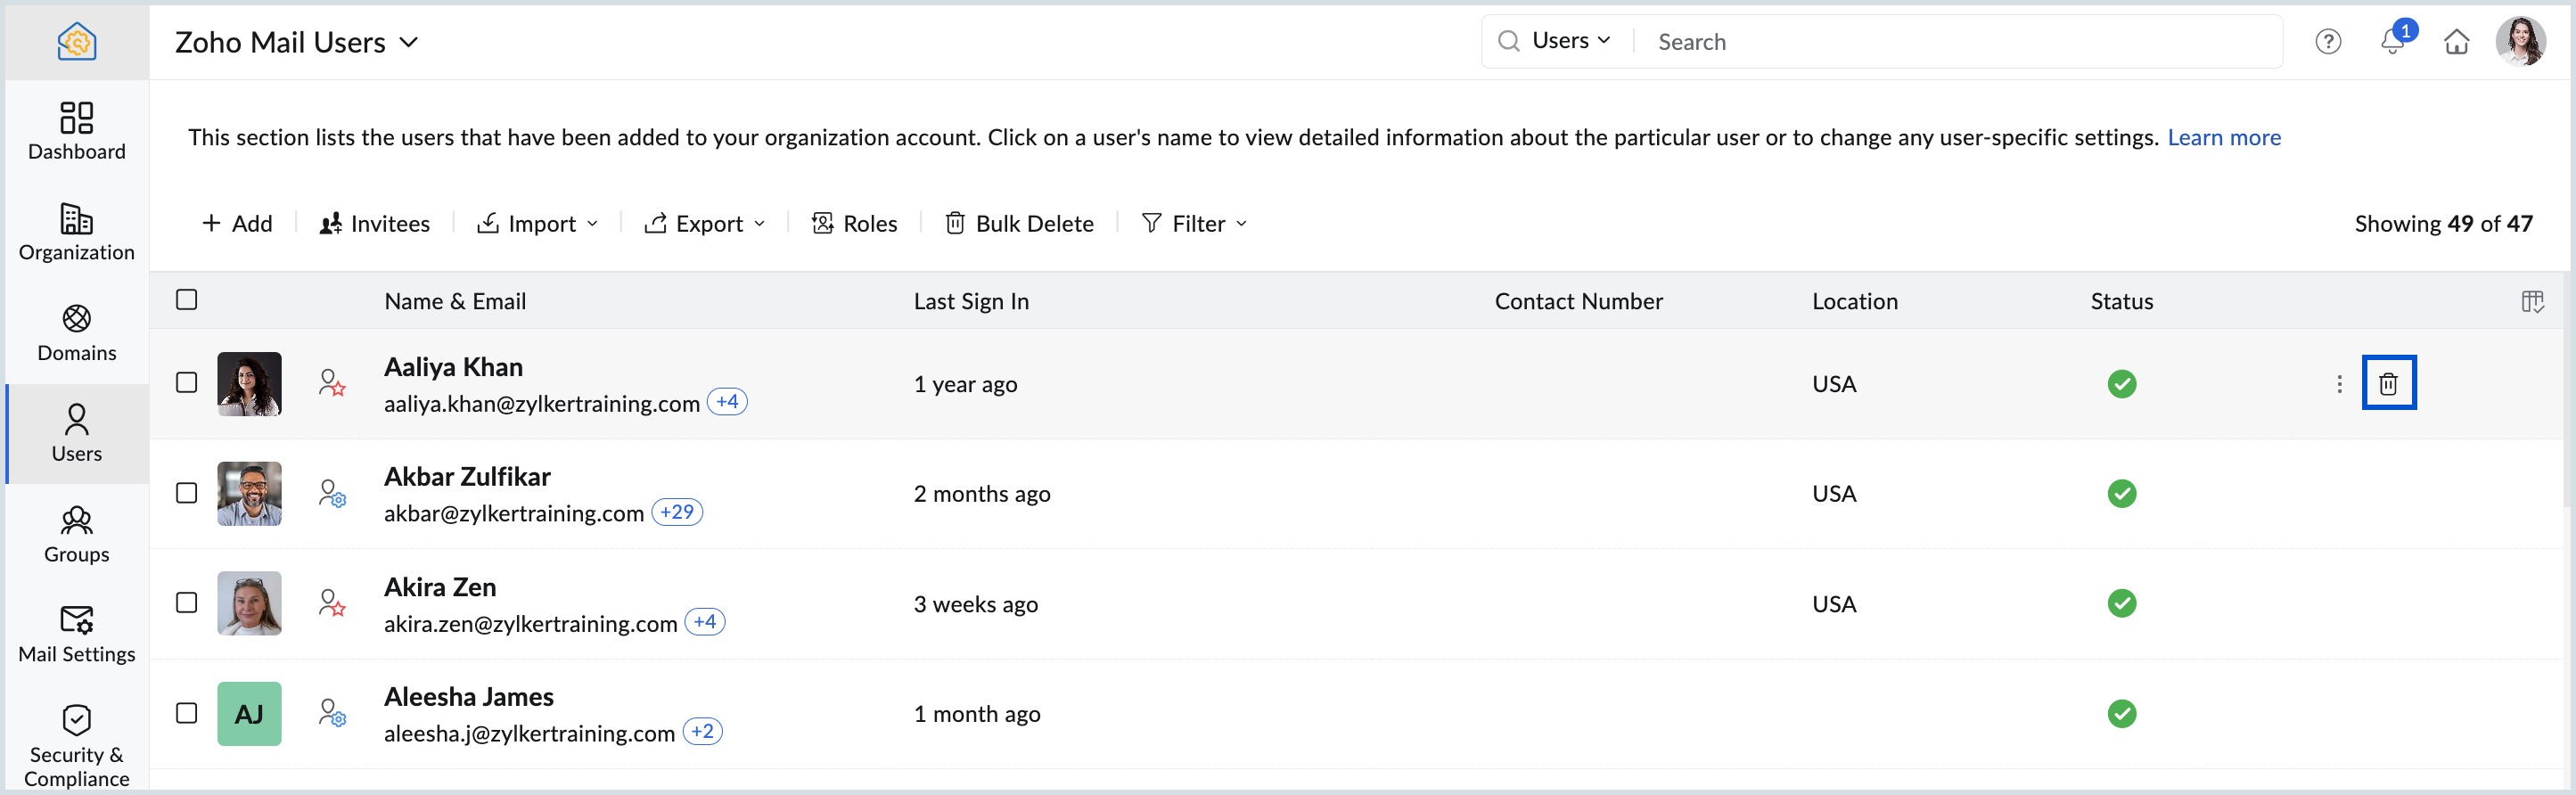This screenshot has width=2576, height=795.
Task: Click the Add user button
Action: coord(237,223)
